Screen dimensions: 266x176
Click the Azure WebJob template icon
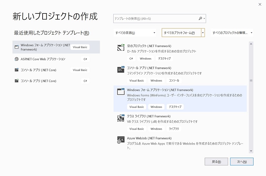click(x=121, y=140)
